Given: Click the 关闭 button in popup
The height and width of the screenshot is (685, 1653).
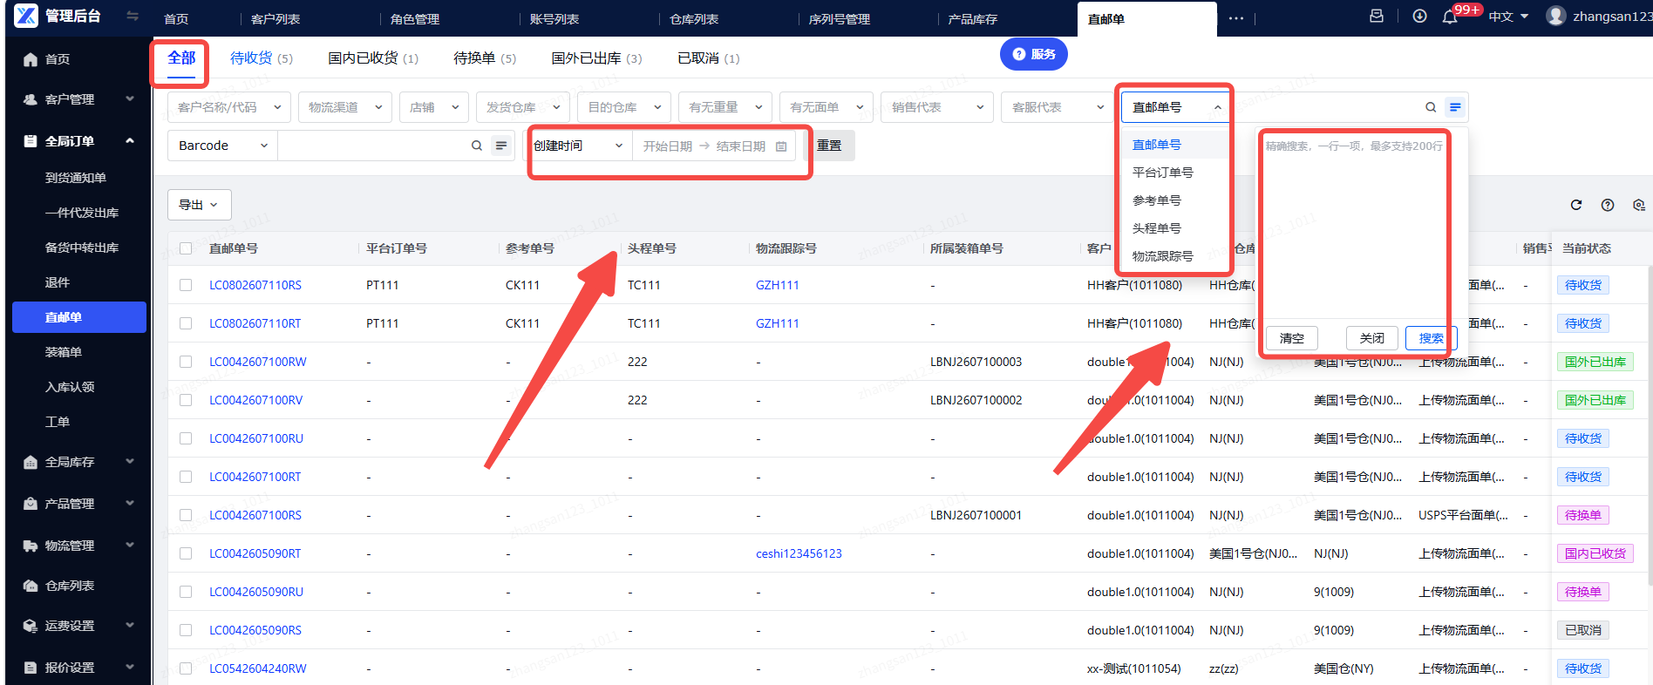Looking at the screenshot, I should (x=1372, y=338).
